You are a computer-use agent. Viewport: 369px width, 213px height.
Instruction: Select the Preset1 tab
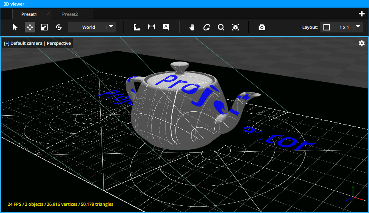(29, 14)
